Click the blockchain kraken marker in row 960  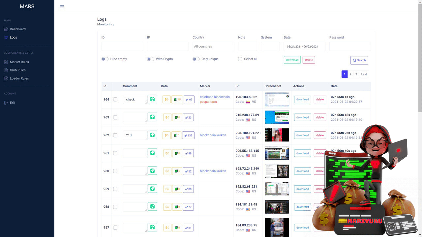click(213, 171)
